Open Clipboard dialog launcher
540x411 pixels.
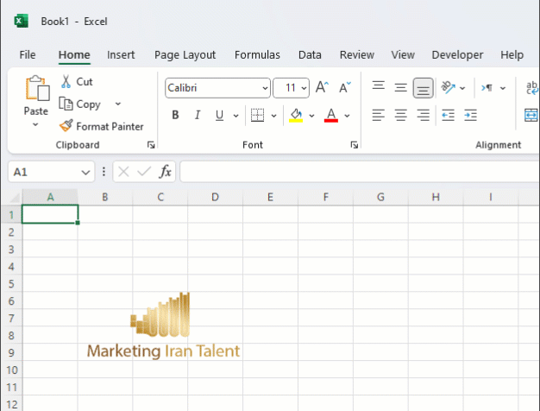151,145
